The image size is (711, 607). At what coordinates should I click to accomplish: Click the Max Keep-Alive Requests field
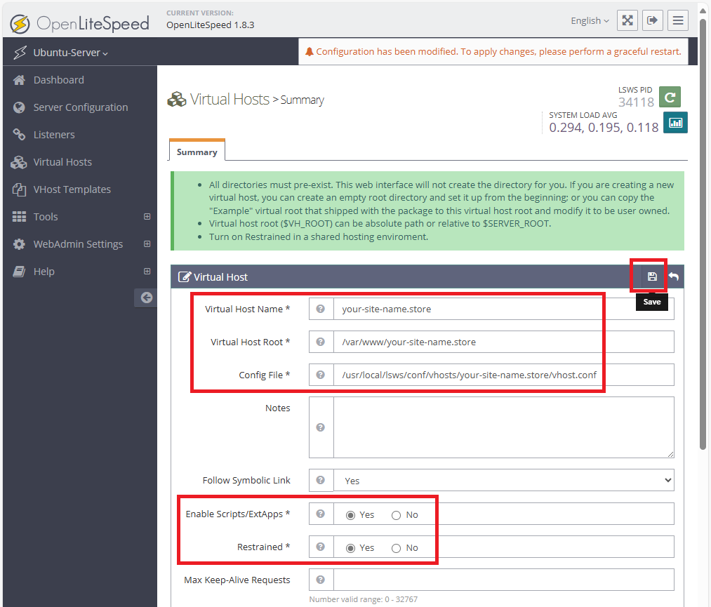tap(504, 580)
